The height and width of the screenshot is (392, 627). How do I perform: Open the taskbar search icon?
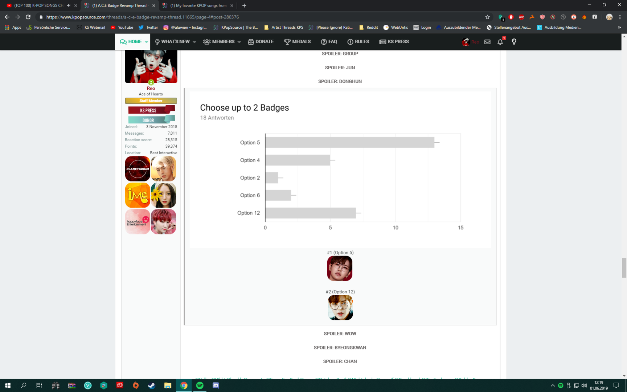coord(24,385)
